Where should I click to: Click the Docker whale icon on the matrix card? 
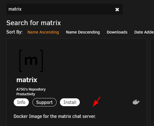click(x=136, y=102)
